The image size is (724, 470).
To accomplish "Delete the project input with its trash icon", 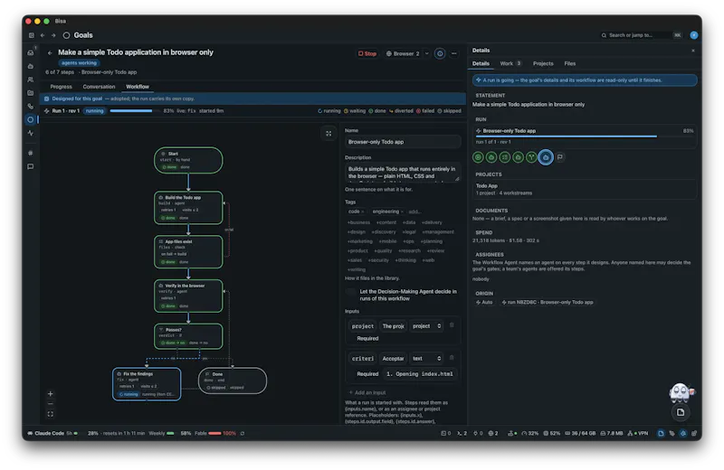I will tap(452, 325).
